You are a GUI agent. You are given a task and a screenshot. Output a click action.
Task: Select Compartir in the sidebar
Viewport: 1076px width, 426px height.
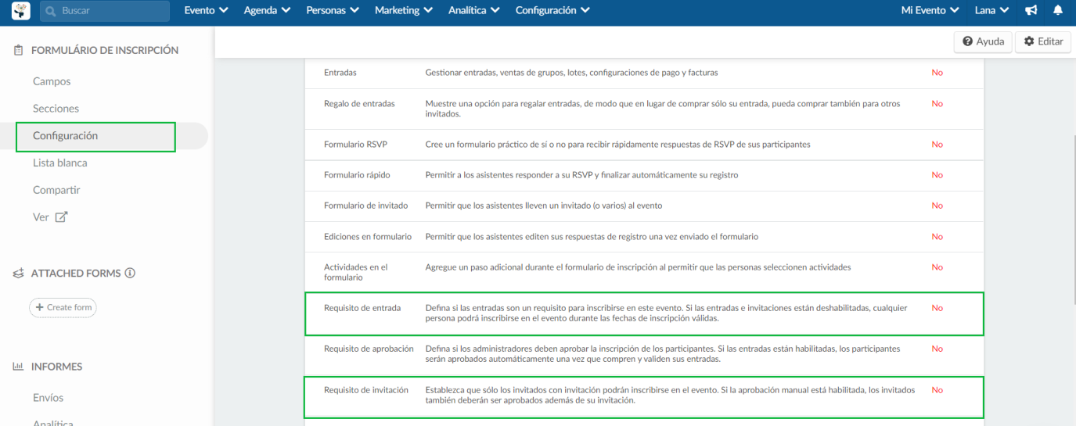56,190
